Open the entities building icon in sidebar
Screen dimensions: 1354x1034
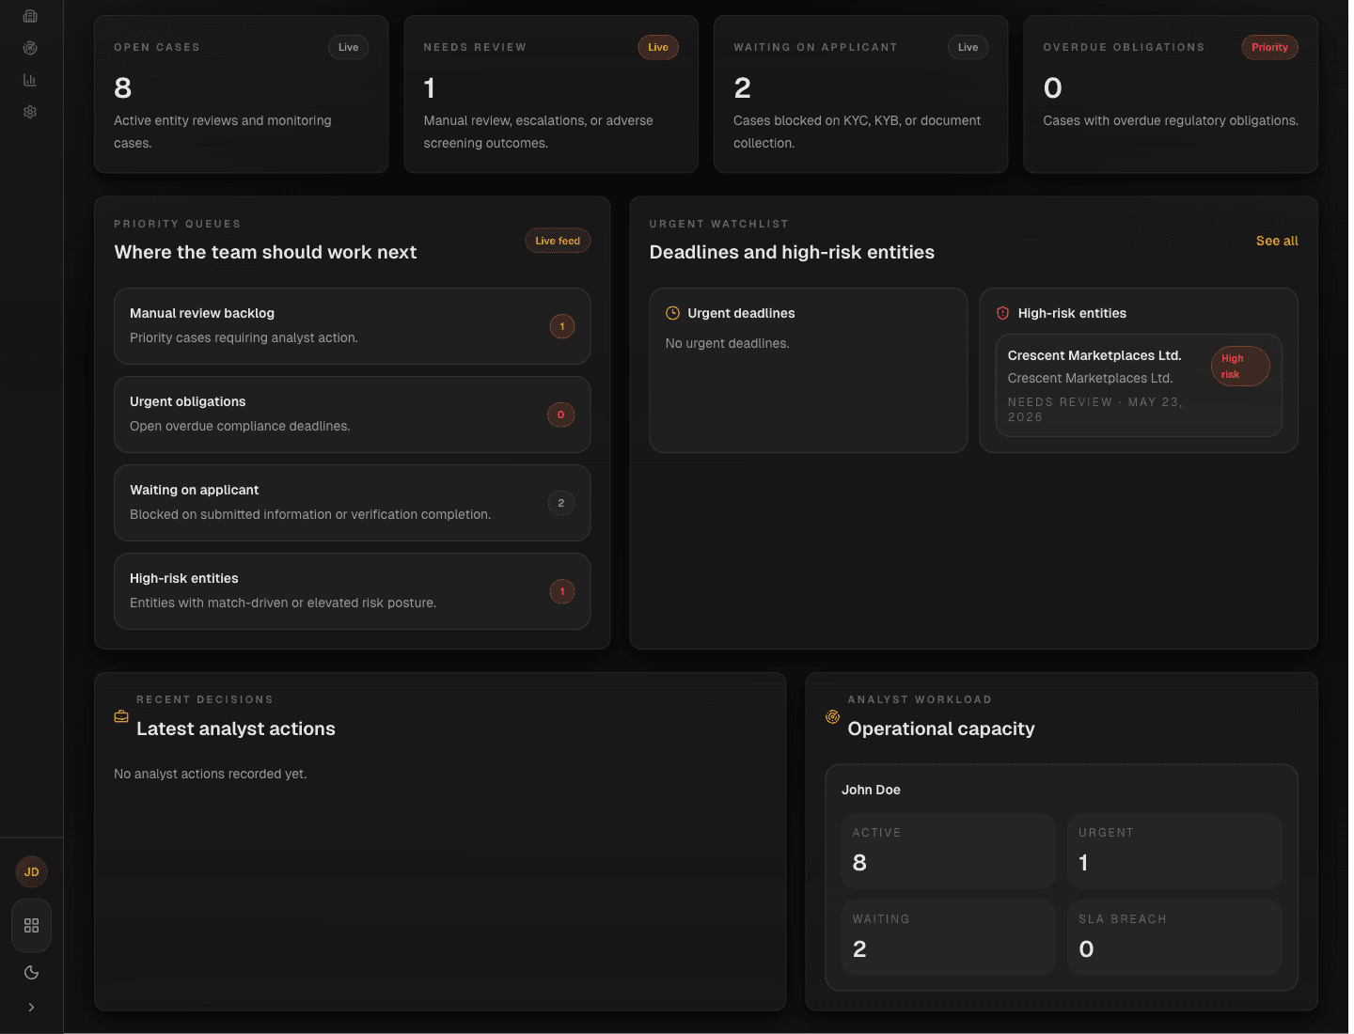pyautogui.click(x=30, y=16)
